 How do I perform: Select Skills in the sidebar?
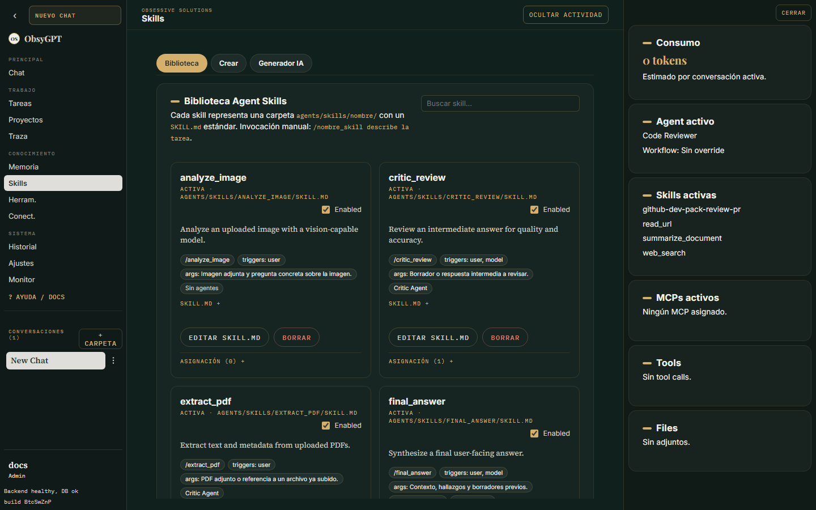click(x=63, y=183)
